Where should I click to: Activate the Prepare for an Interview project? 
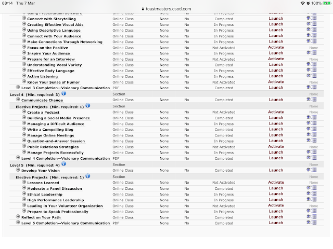pyautogui.click(x=276, y=59)
